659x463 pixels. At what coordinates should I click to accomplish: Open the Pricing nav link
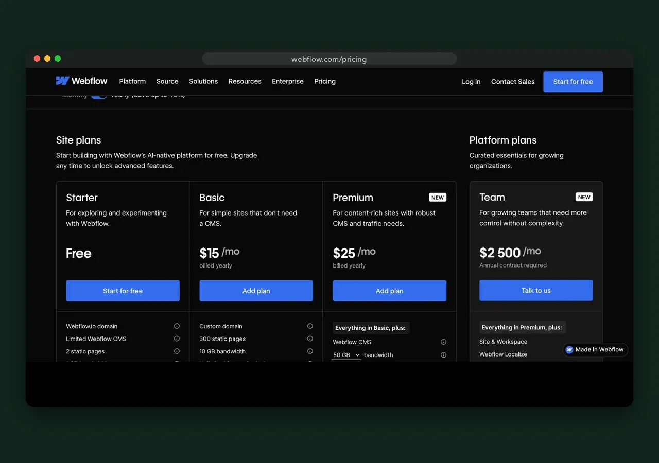(325, 81)
